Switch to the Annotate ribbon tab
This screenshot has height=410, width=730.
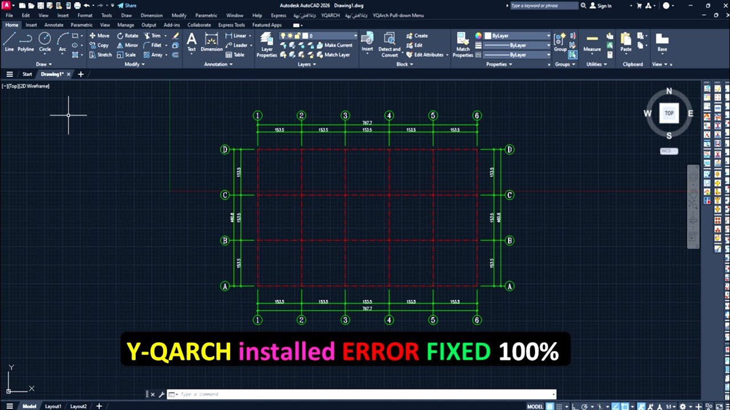coord(54,25)
